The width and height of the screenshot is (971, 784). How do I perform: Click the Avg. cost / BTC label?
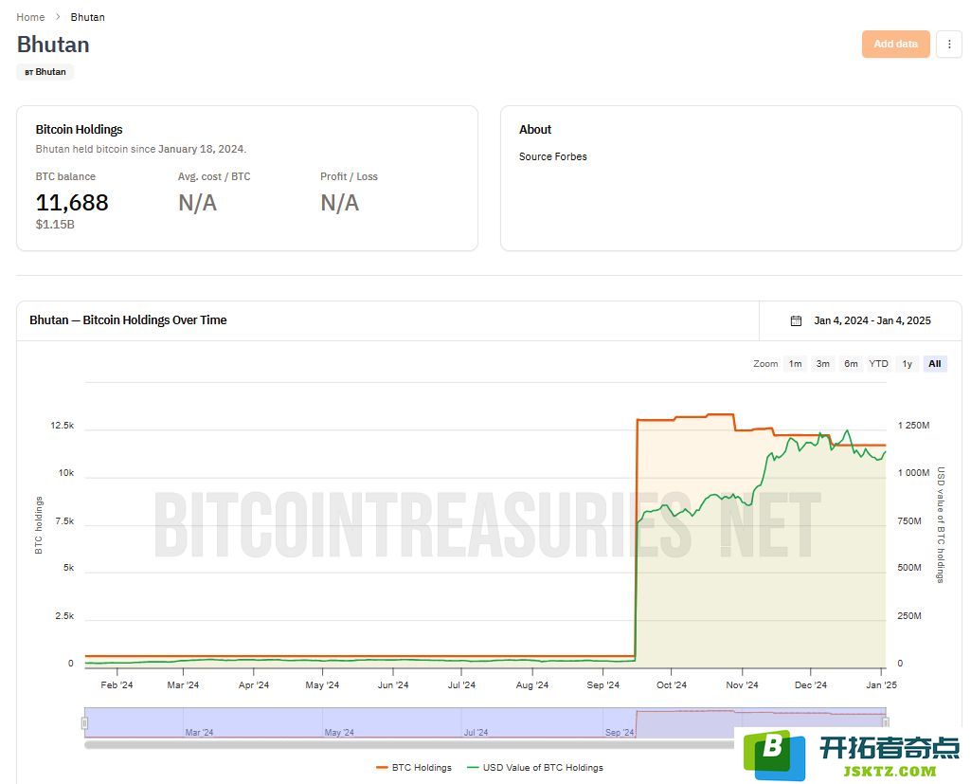[214, 176]
